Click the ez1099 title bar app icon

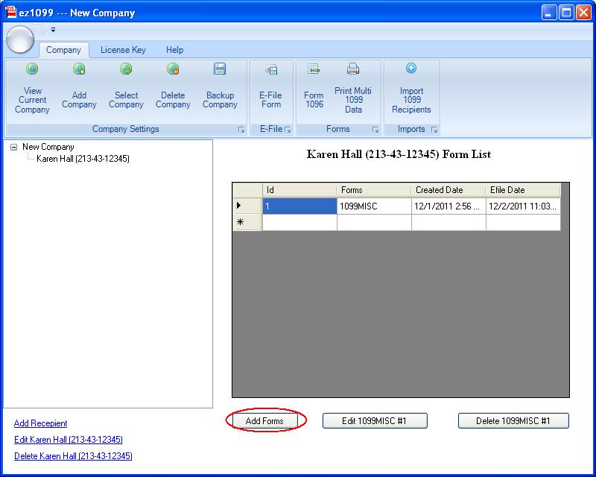tap(11, 12)
